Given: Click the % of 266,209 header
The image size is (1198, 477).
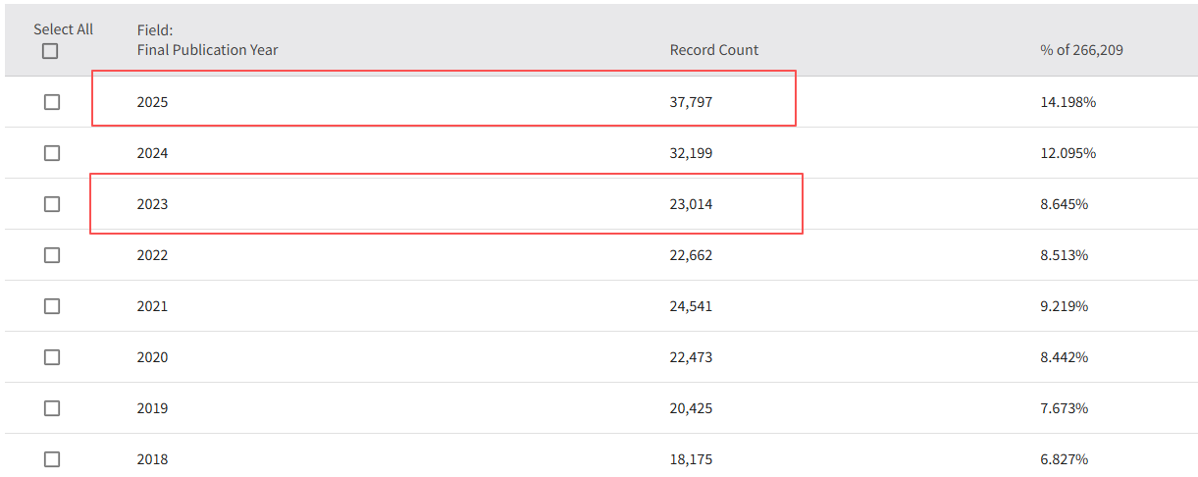Looking at the screenshot, I should click(1081, 50).
